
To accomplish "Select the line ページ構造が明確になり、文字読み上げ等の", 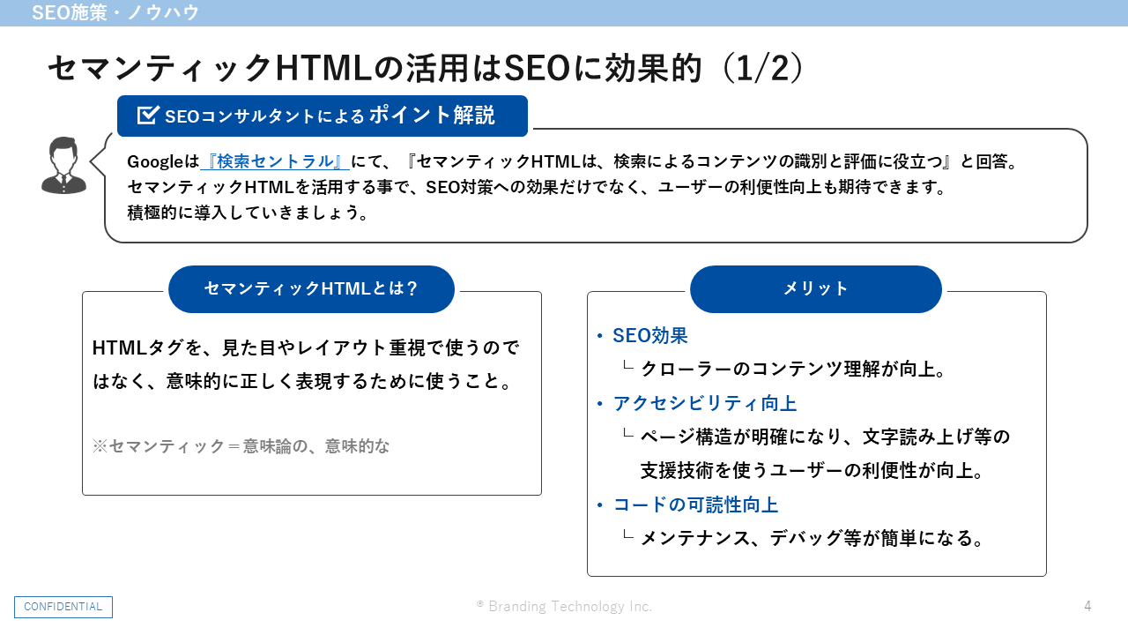I will 825,437.
